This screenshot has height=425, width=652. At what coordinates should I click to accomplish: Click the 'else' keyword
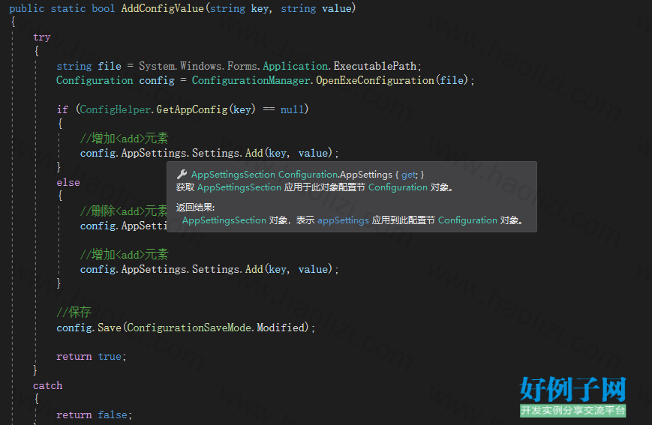68,182
